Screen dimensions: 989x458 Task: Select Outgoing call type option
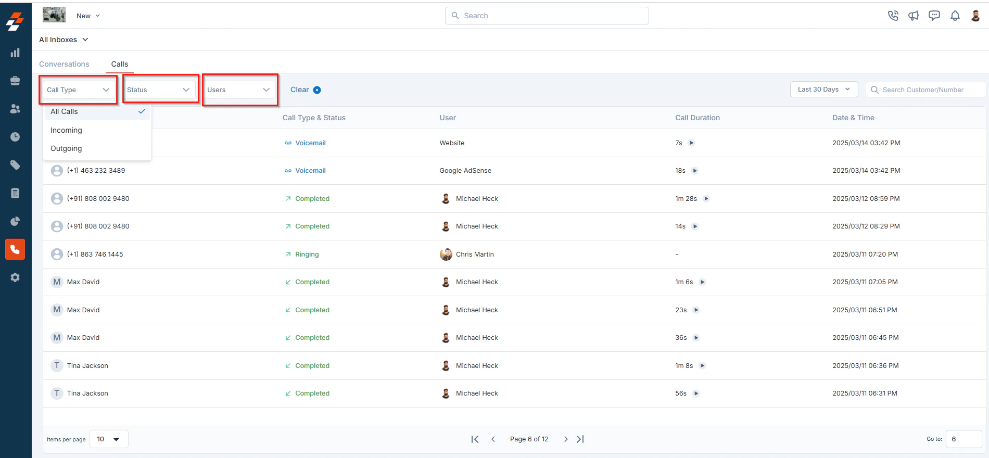pyautogui.click(x=97, y=148)
